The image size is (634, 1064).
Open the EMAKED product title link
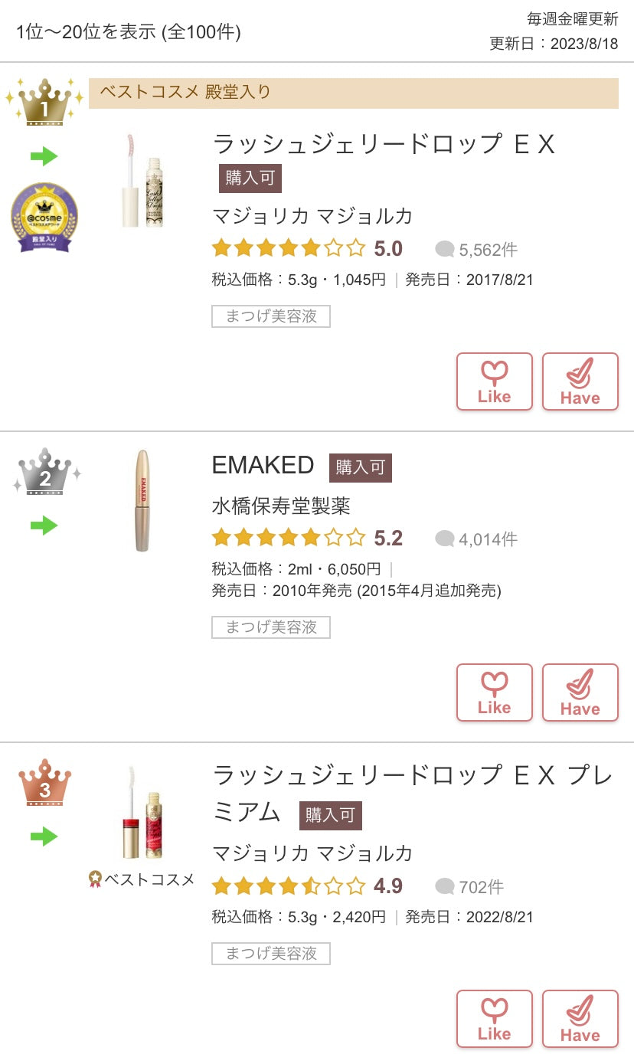coord(263,466)
